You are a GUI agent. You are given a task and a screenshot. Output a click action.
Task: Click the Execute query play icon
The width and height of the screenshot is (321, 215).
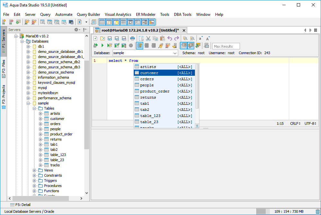pyautogui.click(x=102, y=45)
